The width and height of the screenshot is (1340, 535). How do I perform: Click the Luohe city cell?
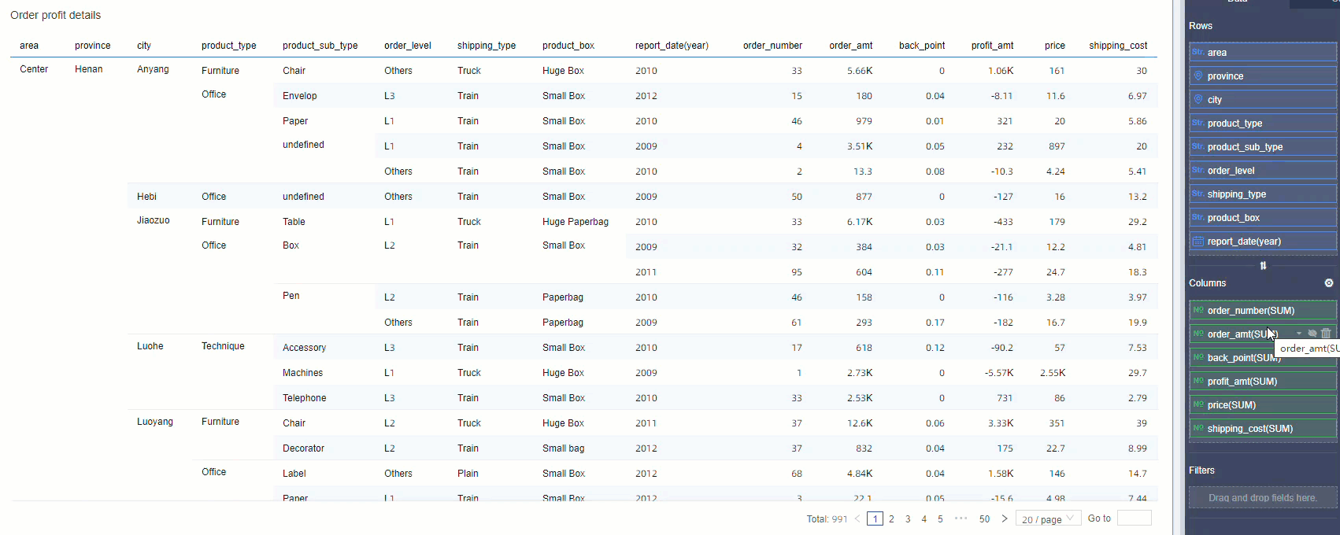tap(150, 346)
